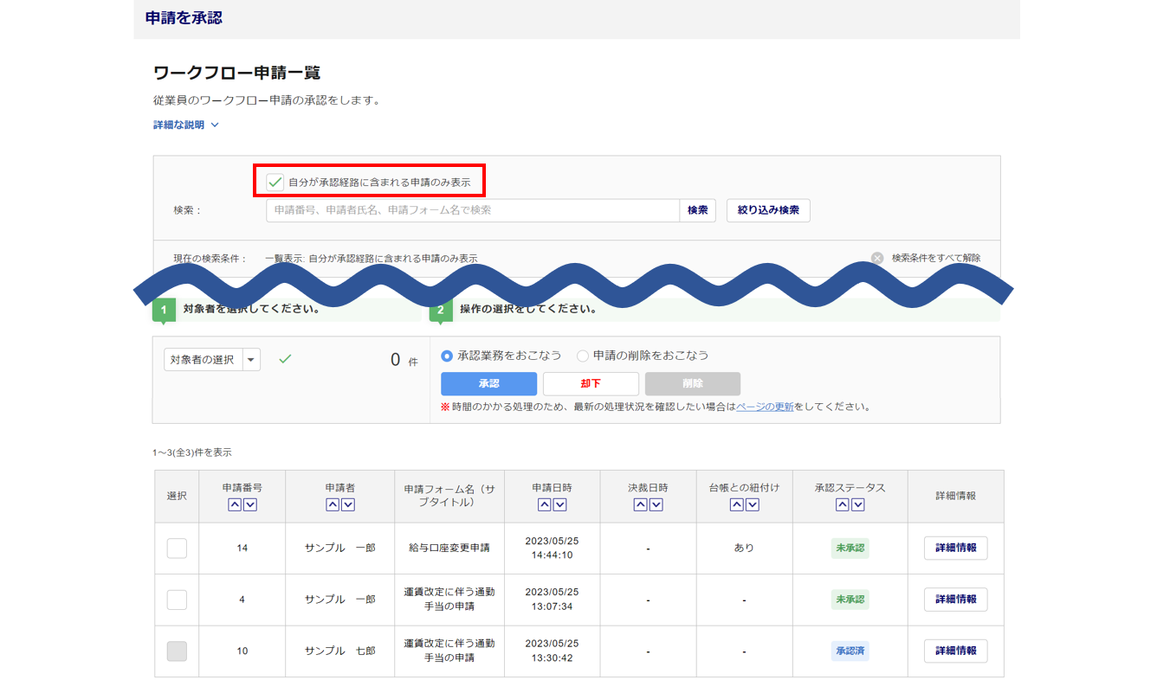
Task: Click the 申請を承認 page header title
Action: click(184, 17)
